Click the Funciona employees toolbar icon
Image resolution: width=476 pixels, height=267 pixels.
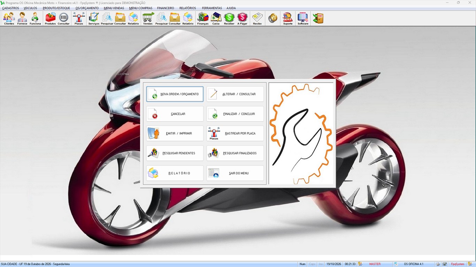[35, 18]
